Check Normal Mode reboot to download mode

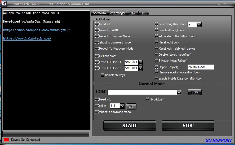pos(97,112)
